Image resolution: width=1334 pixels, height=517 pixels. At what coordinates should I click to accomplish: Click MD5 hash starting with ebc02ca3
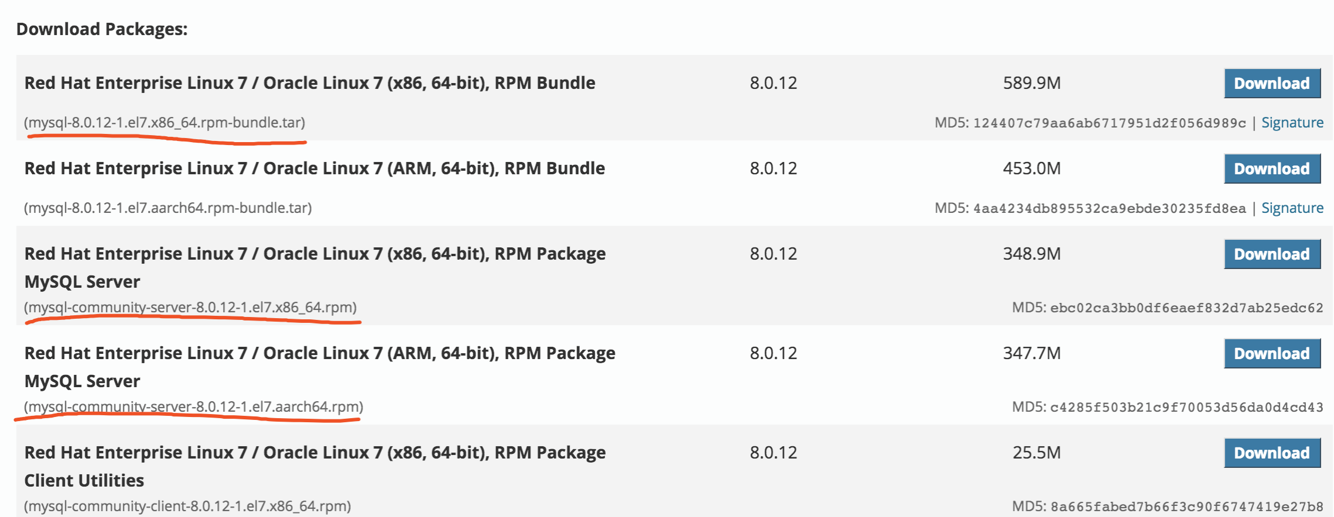pyautogui.click(x=1186, y=308)
